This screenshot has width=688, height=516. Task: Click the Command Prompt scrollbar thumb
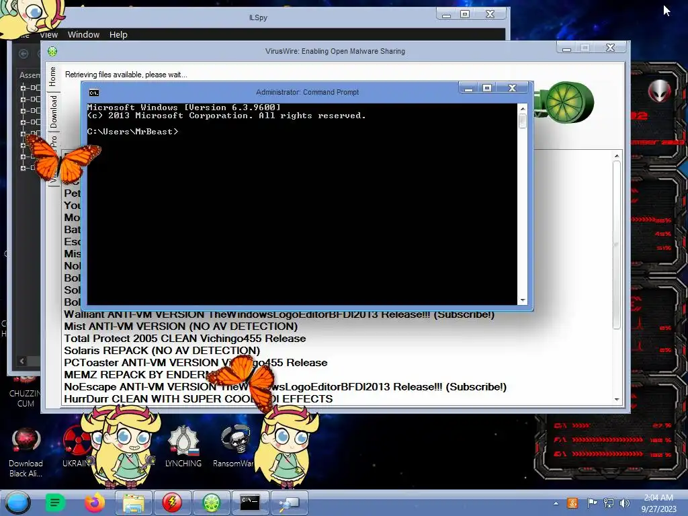click(522, 121)
